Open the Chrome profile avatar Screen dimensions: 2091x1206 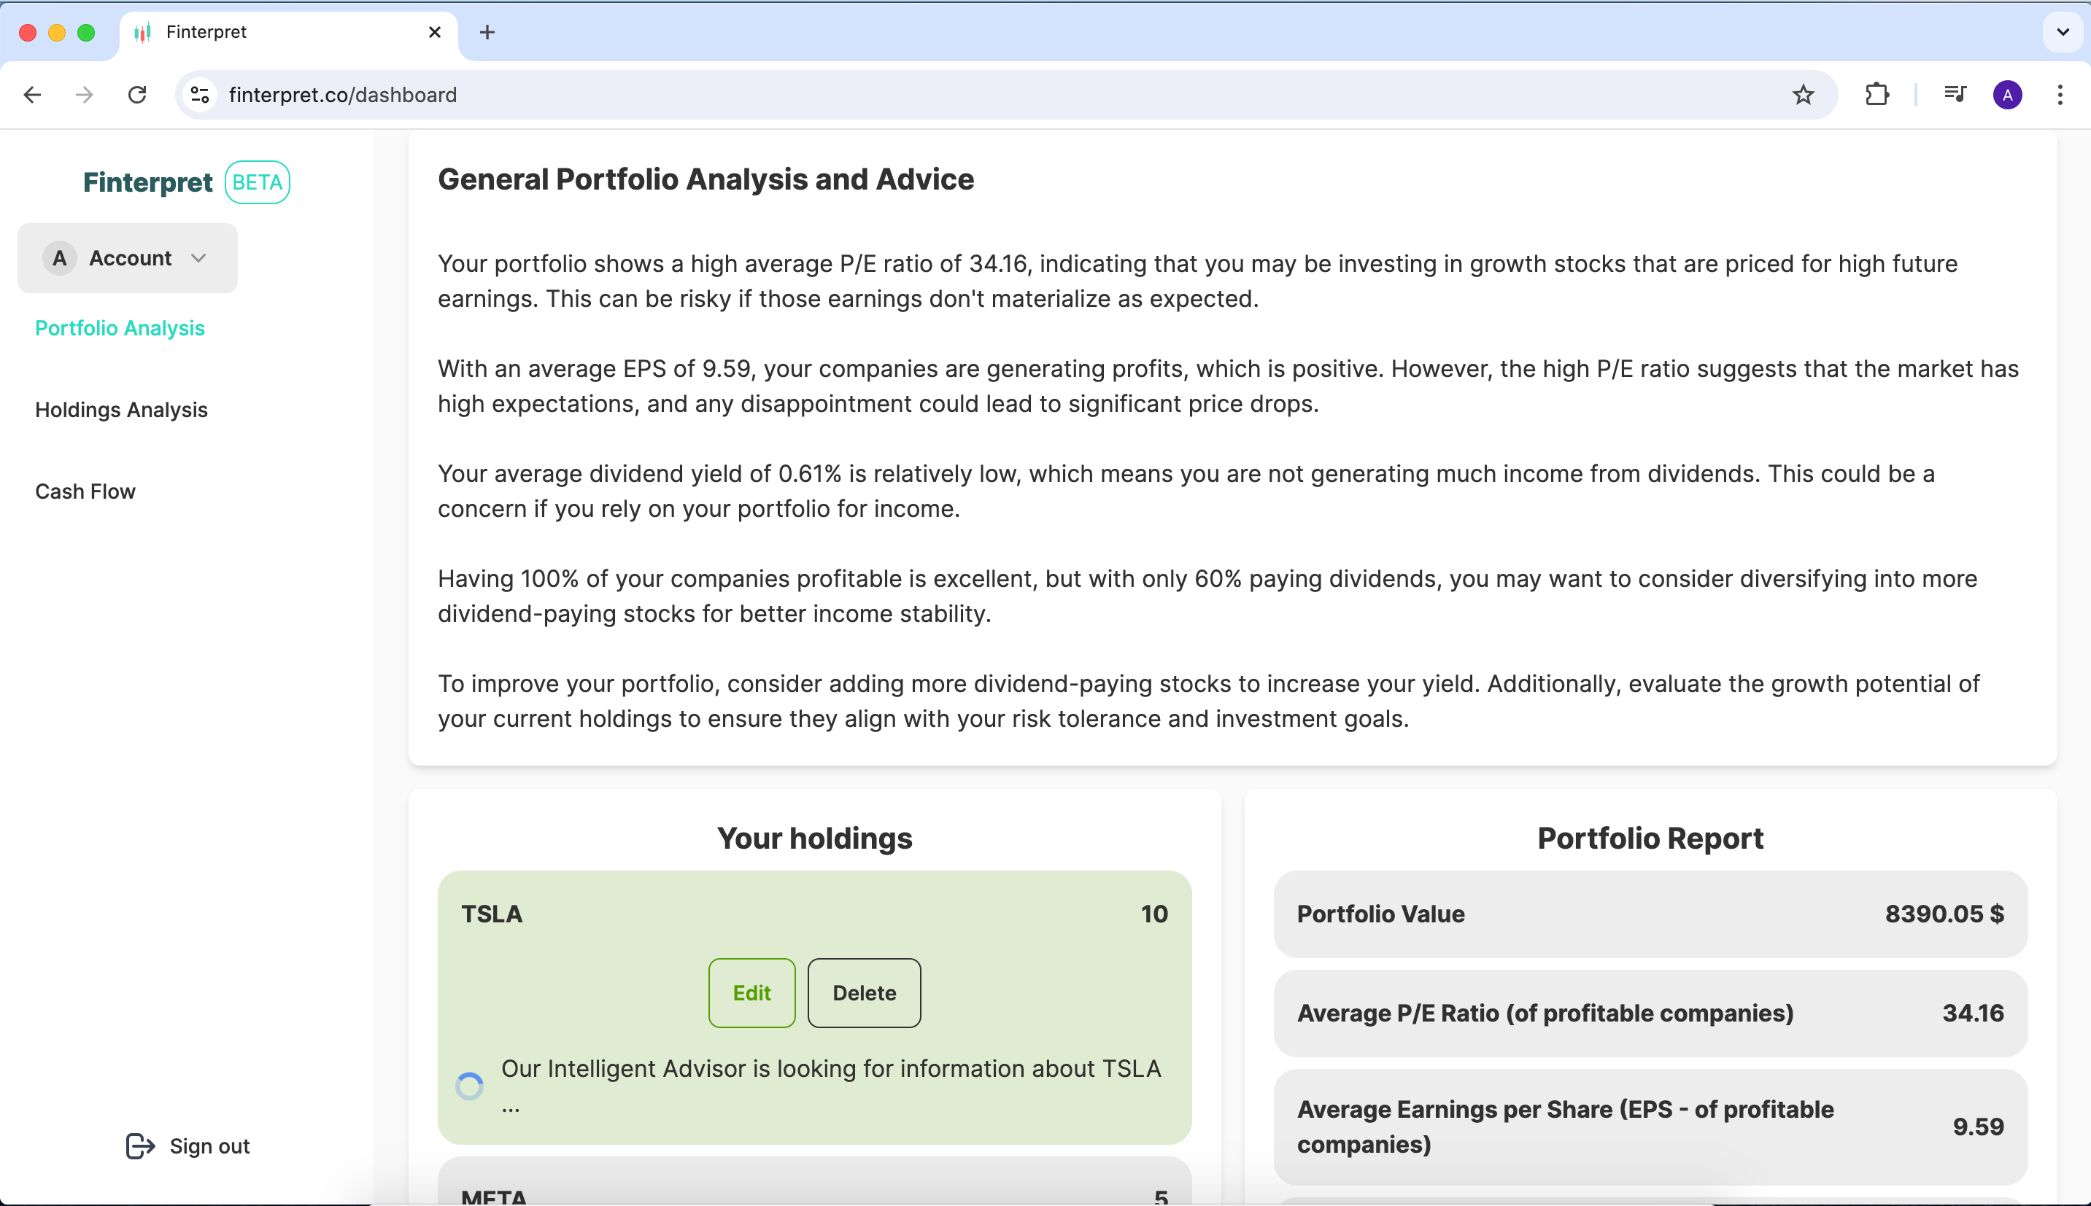pyautogui.click(x=2007, y=95)
